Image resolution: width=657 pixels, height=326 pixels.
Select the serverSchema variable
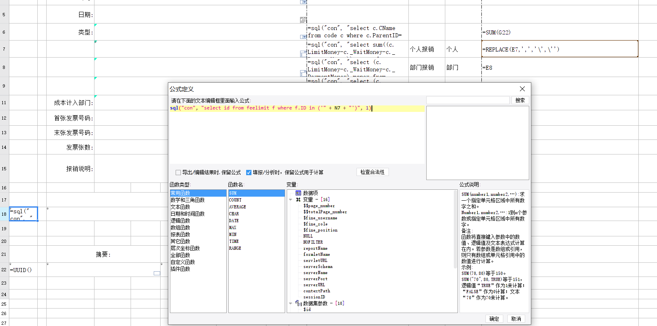click(x=318, y=266)
